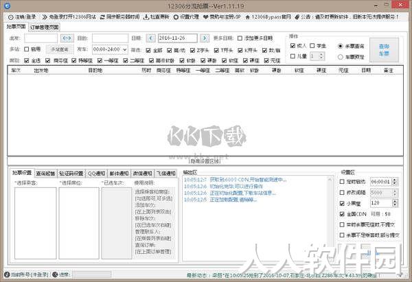Click the sync server time toolbar icon
Screen dimensions: 412x282
tap(102, 17)
